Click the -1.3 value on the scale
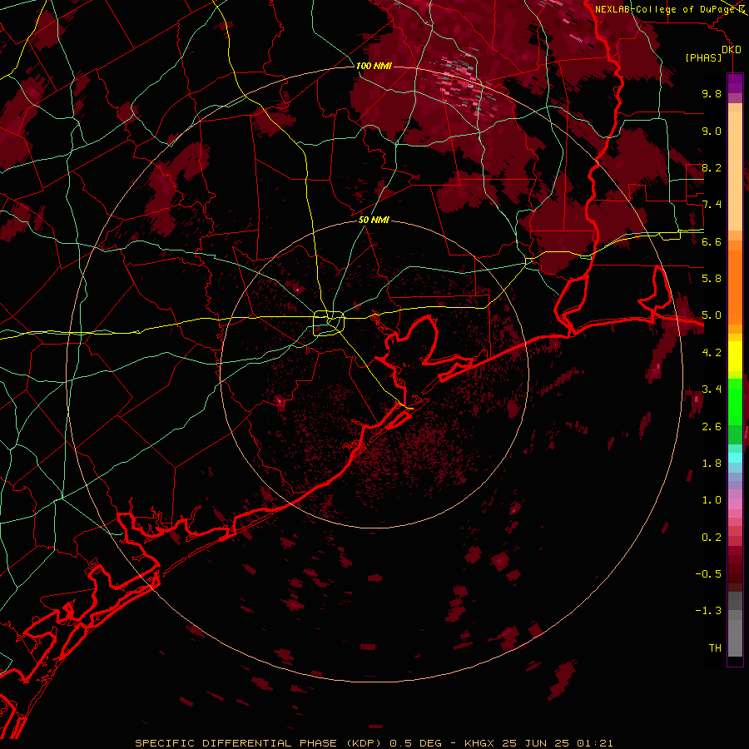Viewport: 749px width, 749px height. click(708, 611)
